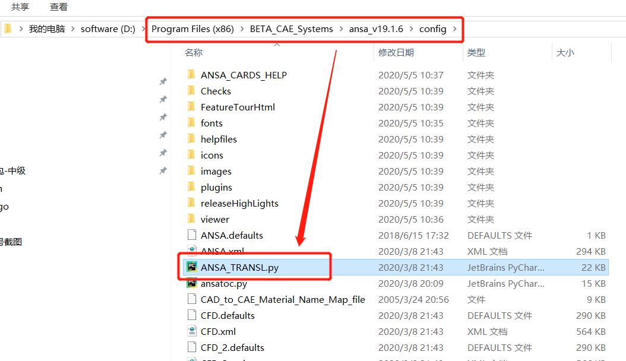The height and width of the screenshot is (361, 626).
Task: Open the 共享 ribbon tab
Action: pyautogui.click(x=20, y=7)
